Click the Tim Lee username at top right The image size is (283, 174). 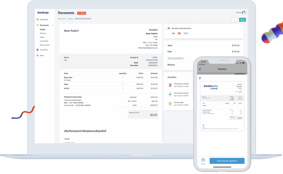[238, 12]
